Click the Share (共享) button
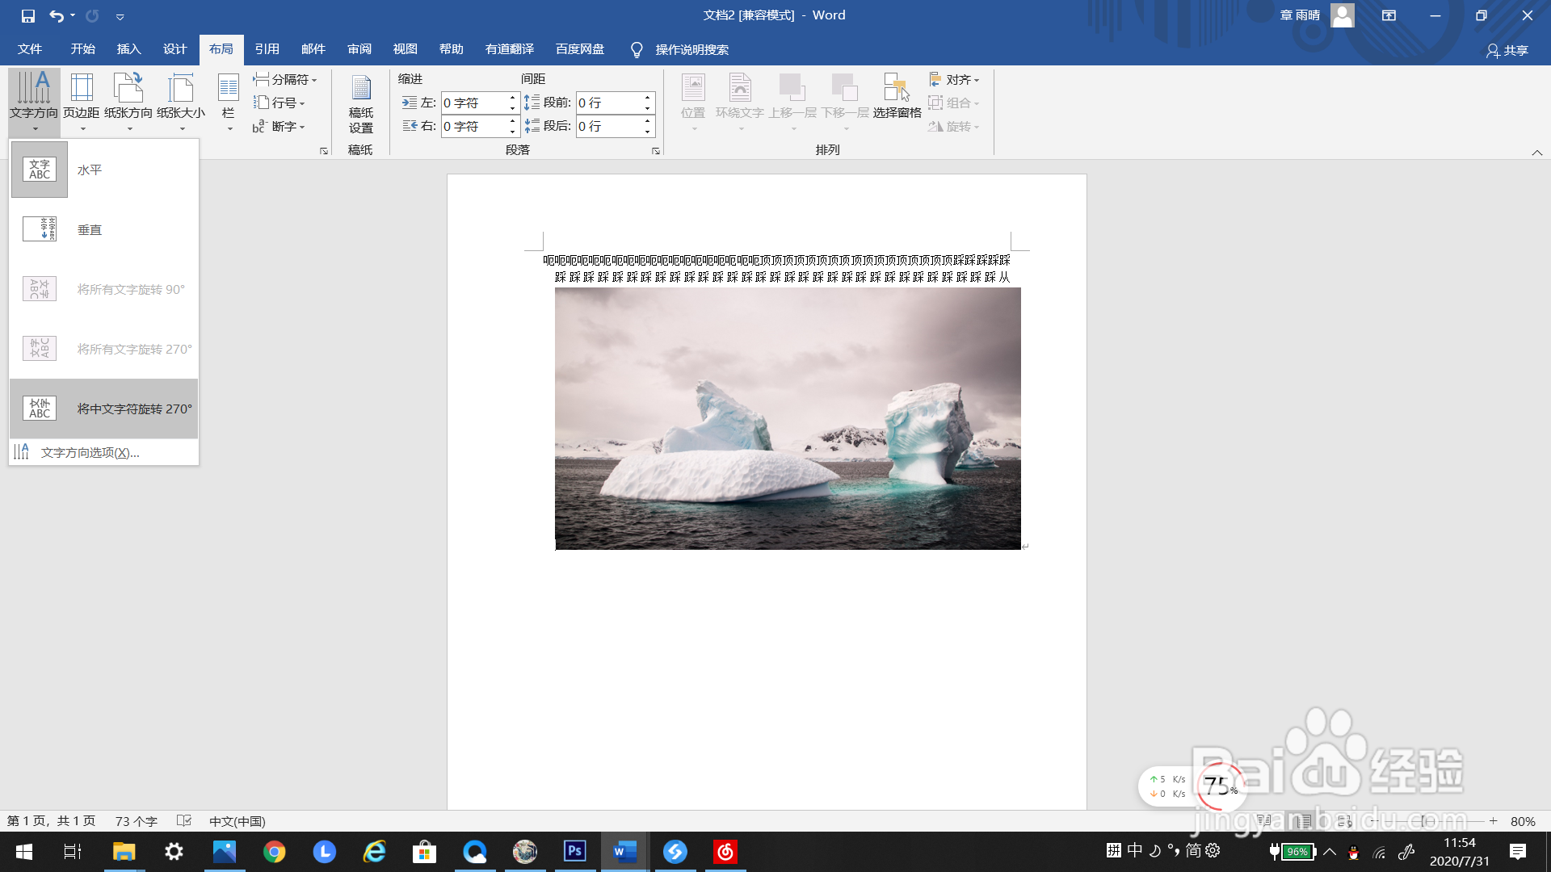Screen dimensions: 1551x872 (1507, 50)
